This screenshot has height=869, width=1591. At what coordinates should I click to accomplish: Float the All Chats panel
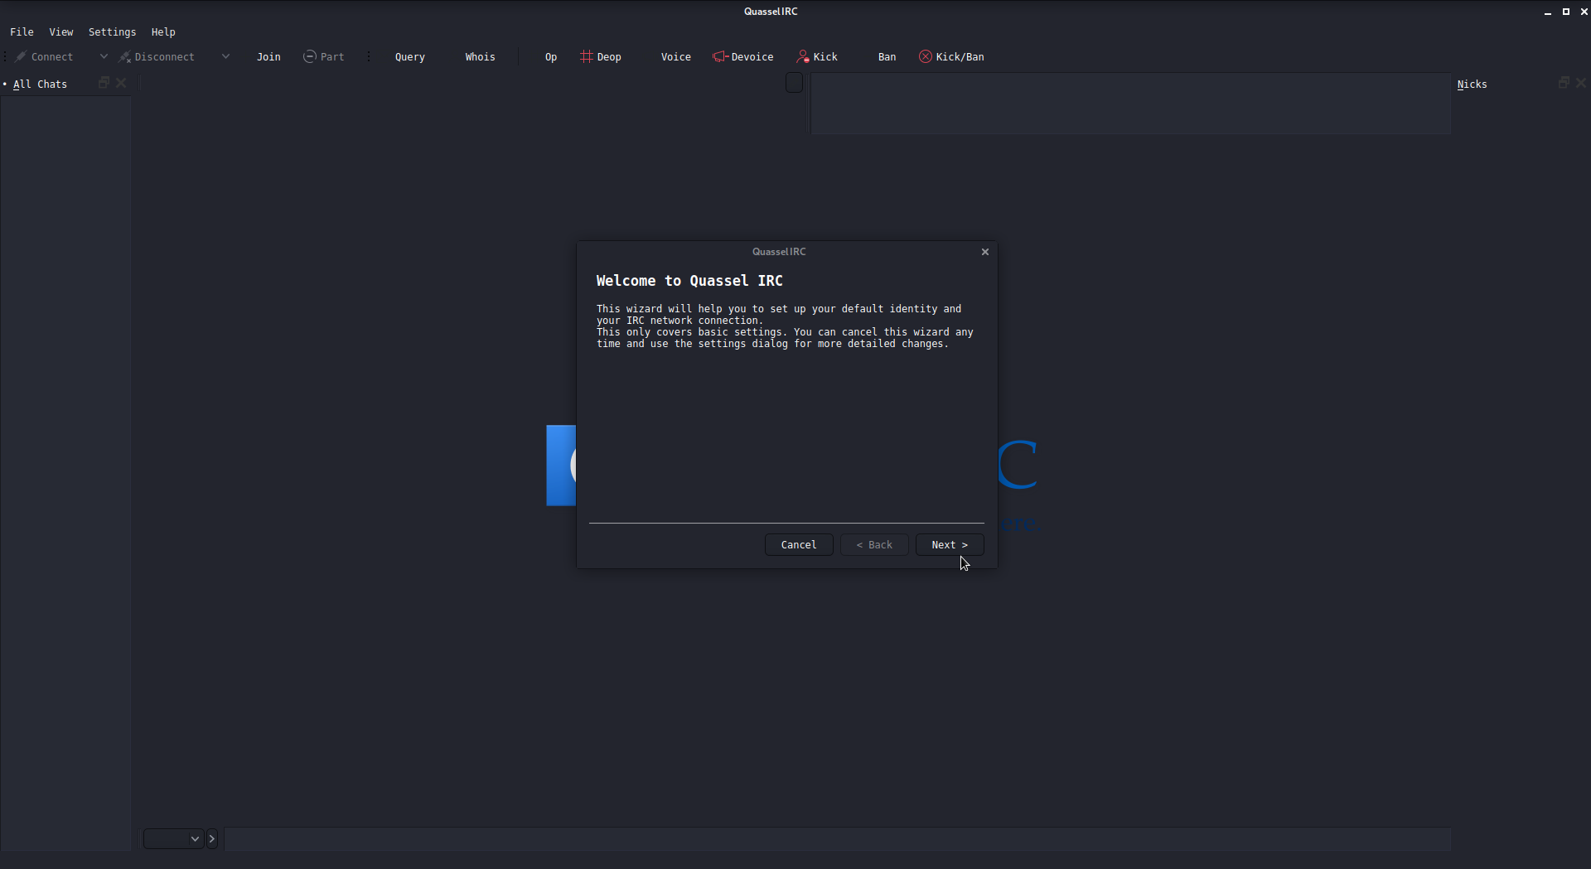pos(104,83)
